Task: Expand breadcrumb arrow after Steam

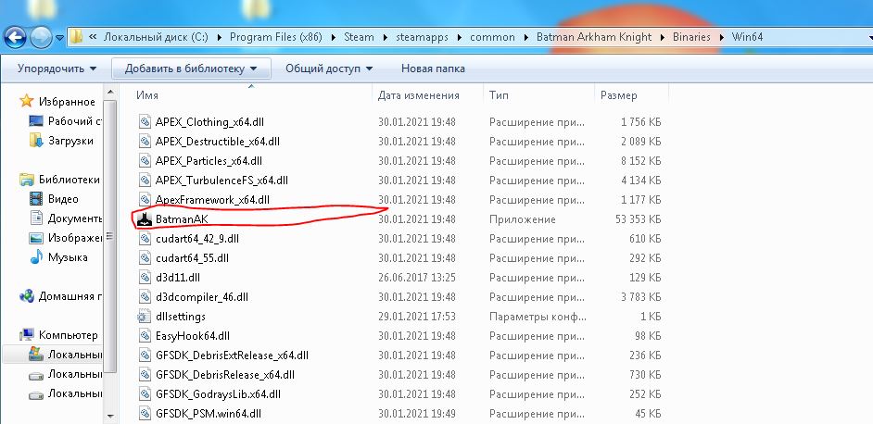Action: click(385, 37)
